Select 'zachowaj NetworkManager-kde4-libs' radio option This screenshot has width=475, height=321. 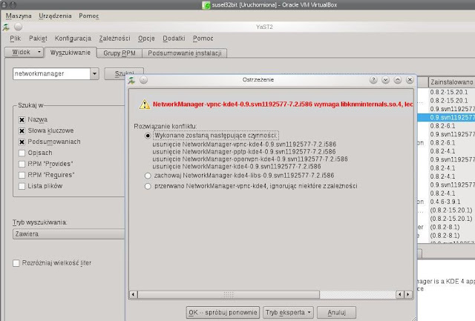coord(148,176)
